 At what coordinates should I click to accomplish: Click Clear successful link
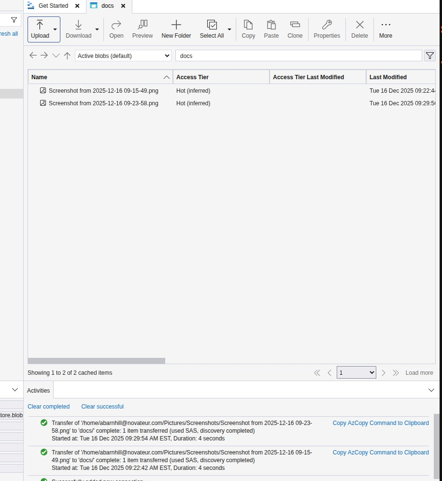pos(102,407)
